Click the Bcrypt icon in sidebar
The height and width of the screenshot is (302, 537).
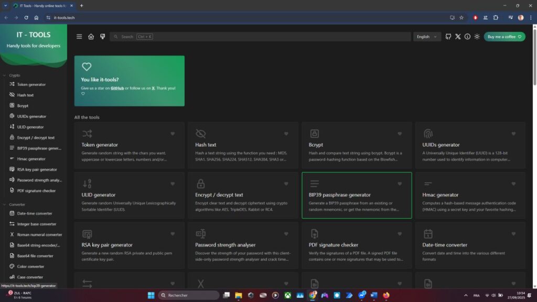pos(12,105)
